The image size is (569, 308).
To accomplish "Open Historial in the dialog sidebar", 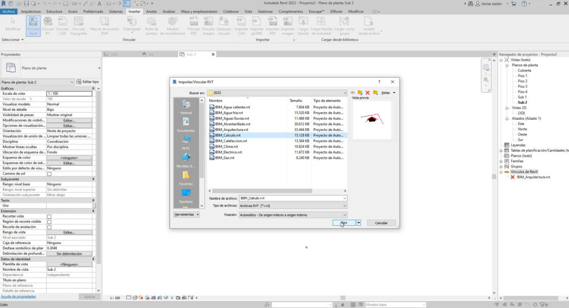I will (x=186, y=107).
